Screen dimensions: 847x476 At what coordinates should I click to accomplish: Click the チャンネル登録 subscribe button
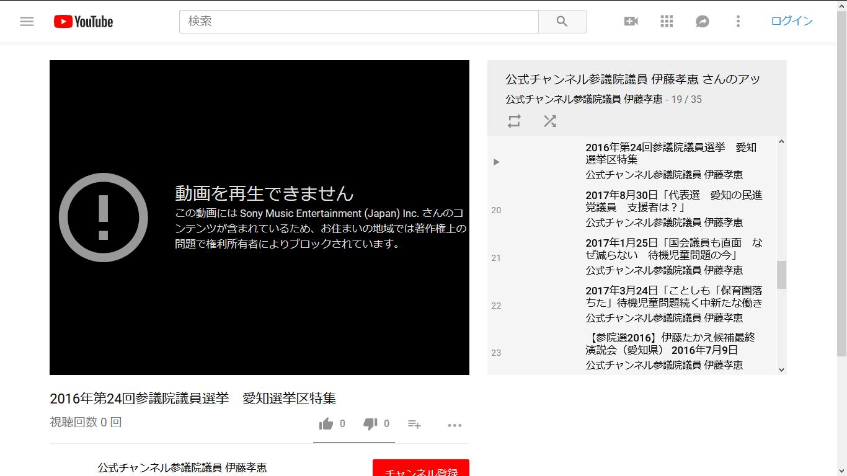(x=421, y=468)
